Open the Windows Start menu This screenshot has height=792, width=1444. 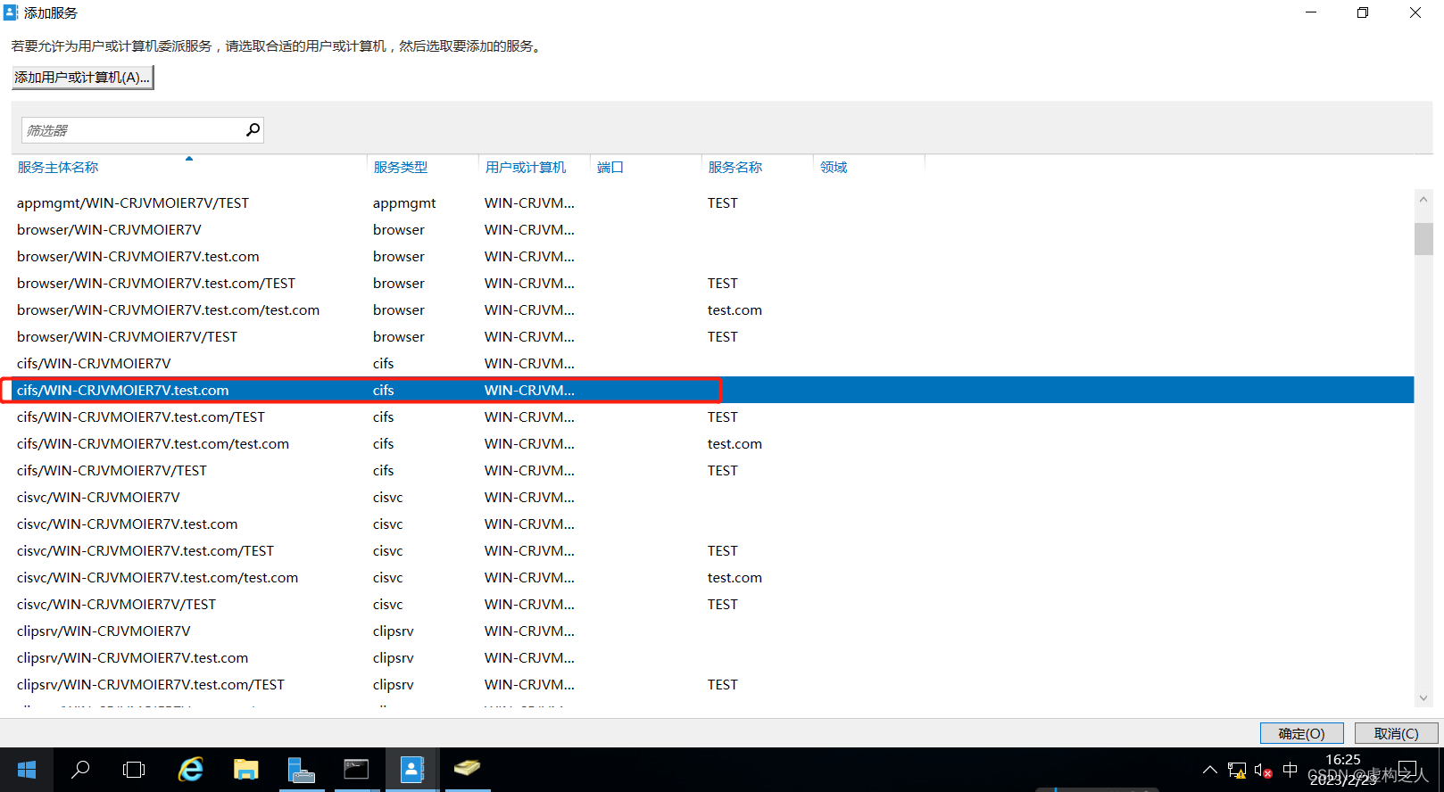click(27, 770)
